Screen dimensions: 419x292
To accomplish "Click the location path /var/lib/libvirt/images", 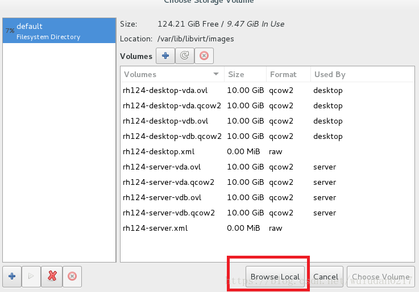I will 196,39.
